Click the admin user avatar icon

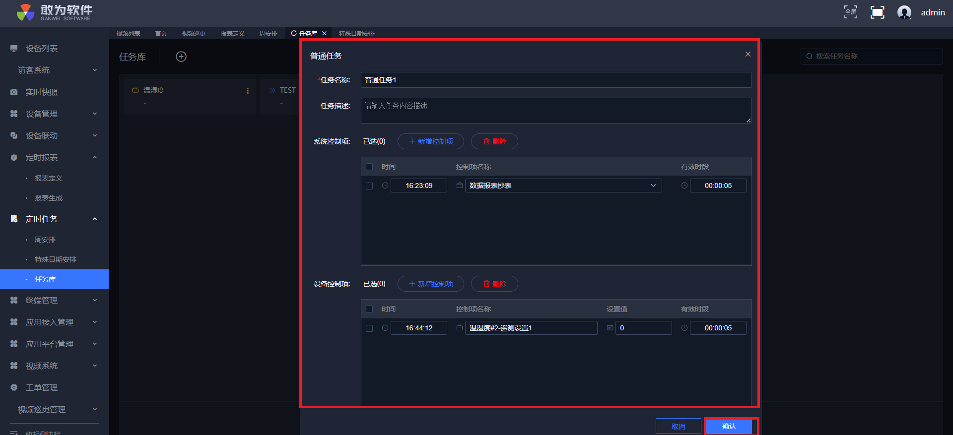point(904,12)
